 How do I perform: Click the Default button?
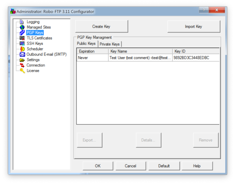point(164,166)
